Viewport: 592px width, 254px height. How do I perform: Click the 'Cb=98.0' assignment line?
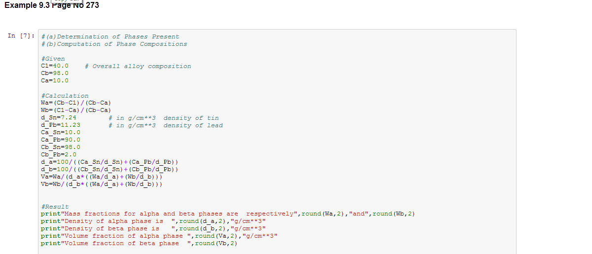coord(55,73)
